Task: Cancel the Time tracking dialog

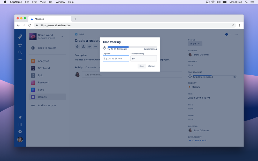Action: [151, 66]
